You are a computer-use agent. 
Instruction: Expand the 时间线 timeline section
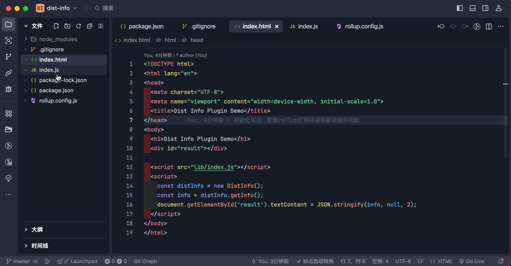[x=39, y=246]
